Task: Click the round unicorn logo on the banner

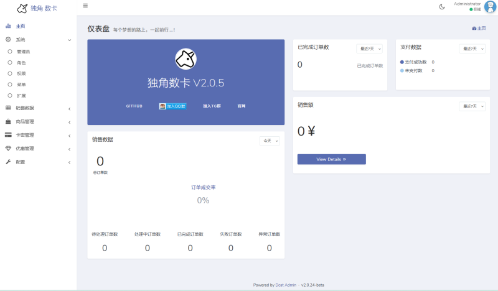Action: coord(186,59)
